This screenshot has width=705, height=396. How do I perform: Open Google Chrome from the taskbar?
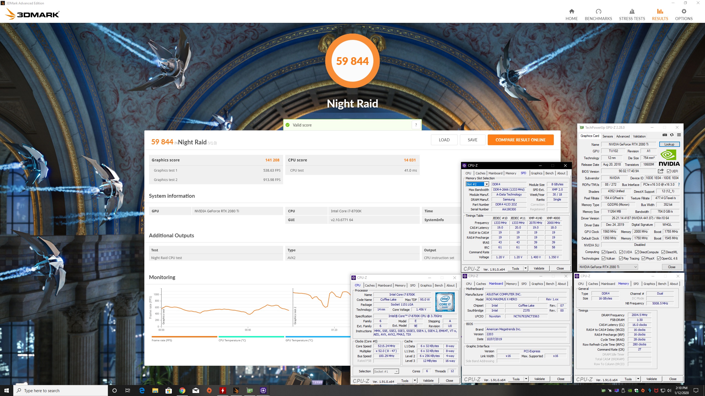pyautogui.click(x=182, y=391)
